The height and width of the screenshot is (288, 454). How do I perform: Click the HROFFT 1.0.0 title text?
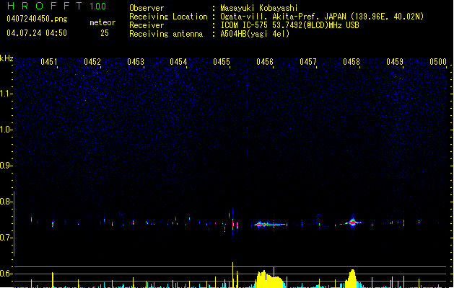point(57,6)
